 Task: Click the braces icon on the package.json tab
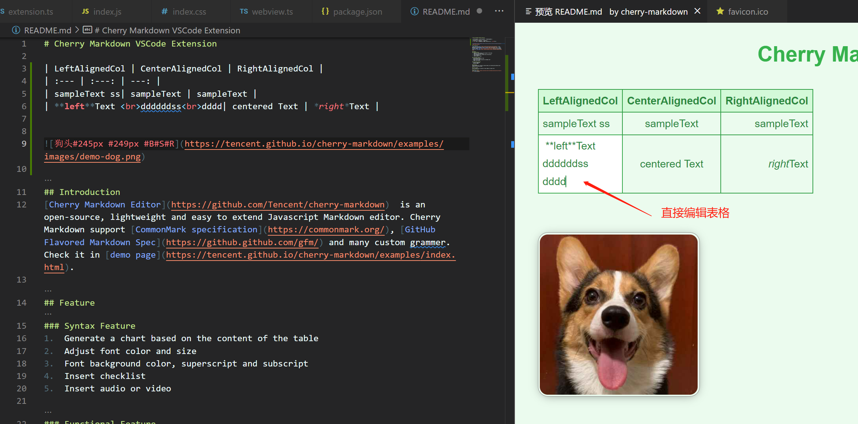click(325, 11)
